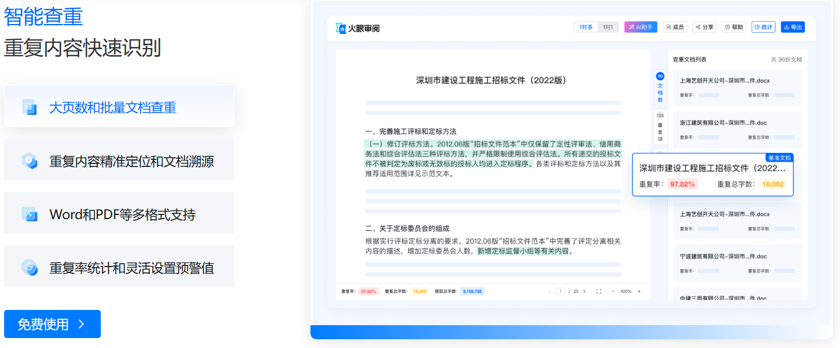
Task: Open the 帮助 help button
Action: click(x=734, y=27)
